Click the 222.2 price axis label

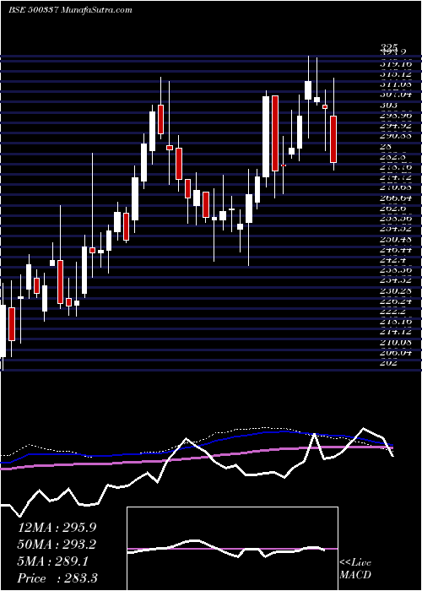tap(393, 312)
